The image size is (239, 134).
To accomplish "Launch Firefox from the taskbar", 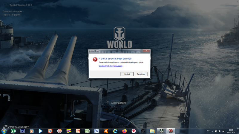I will [124, 131].
